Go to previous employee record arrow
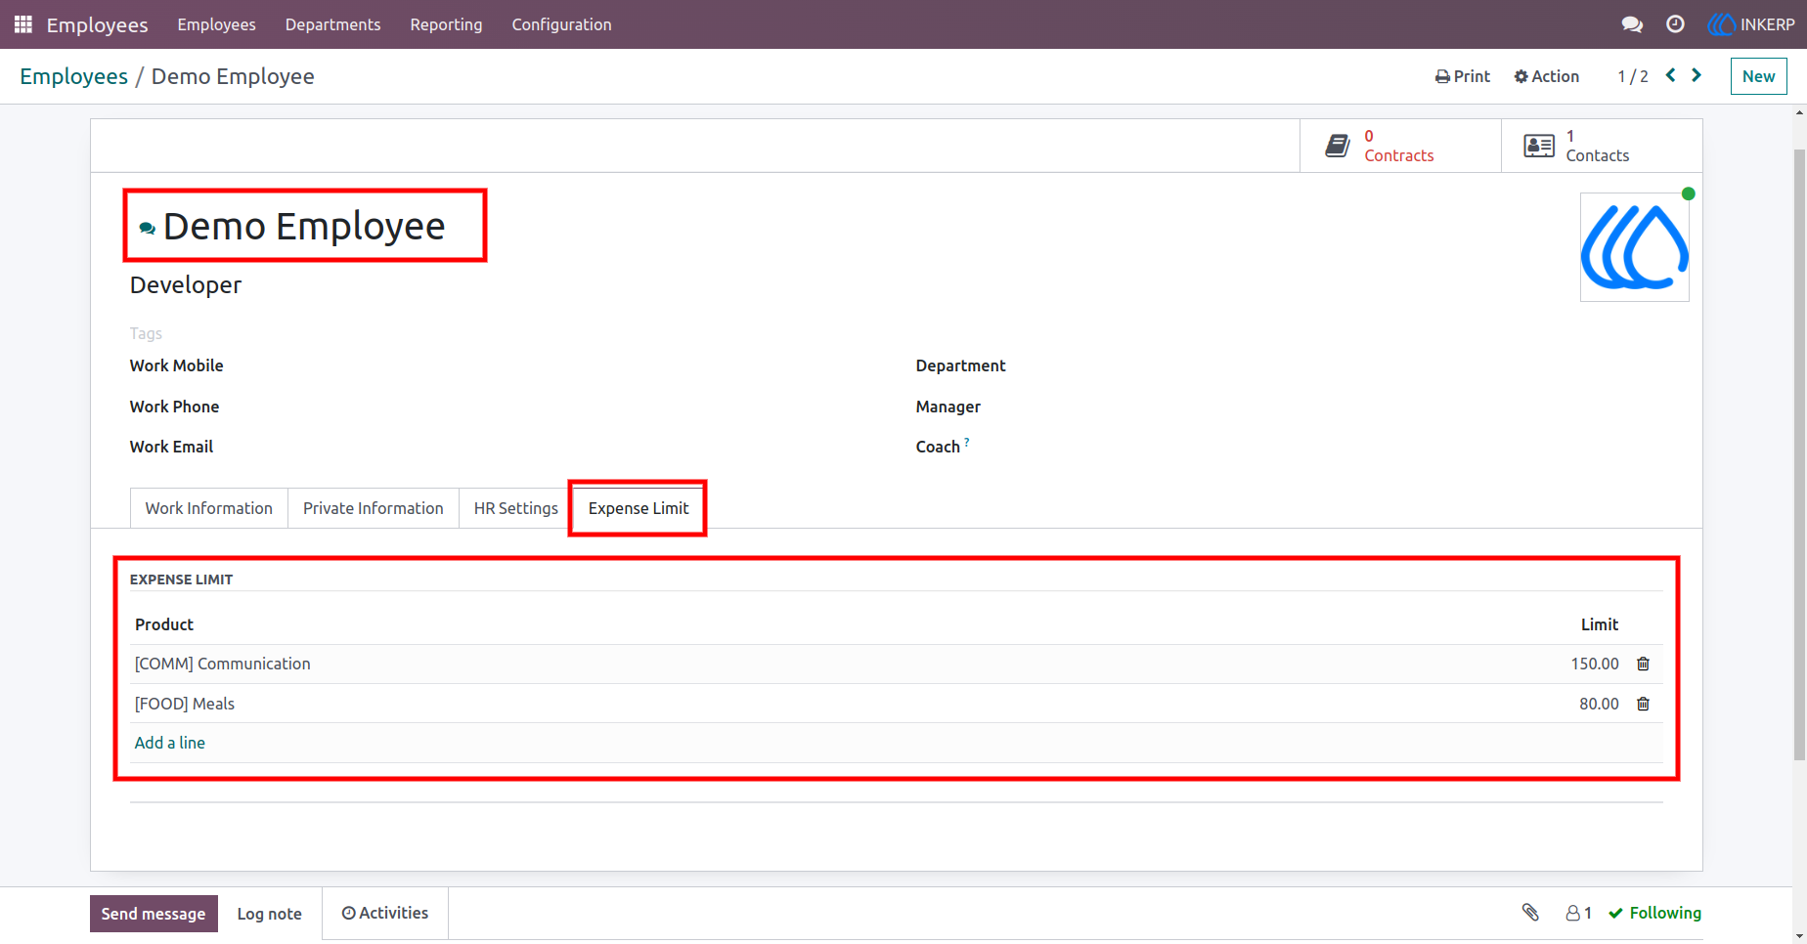The height and width of the screenshot is (944, 1807). coord(1671,75)
